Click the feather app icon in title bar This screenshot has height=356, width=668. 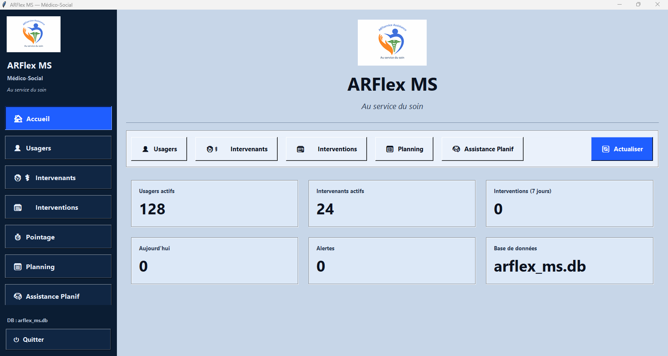4,5
